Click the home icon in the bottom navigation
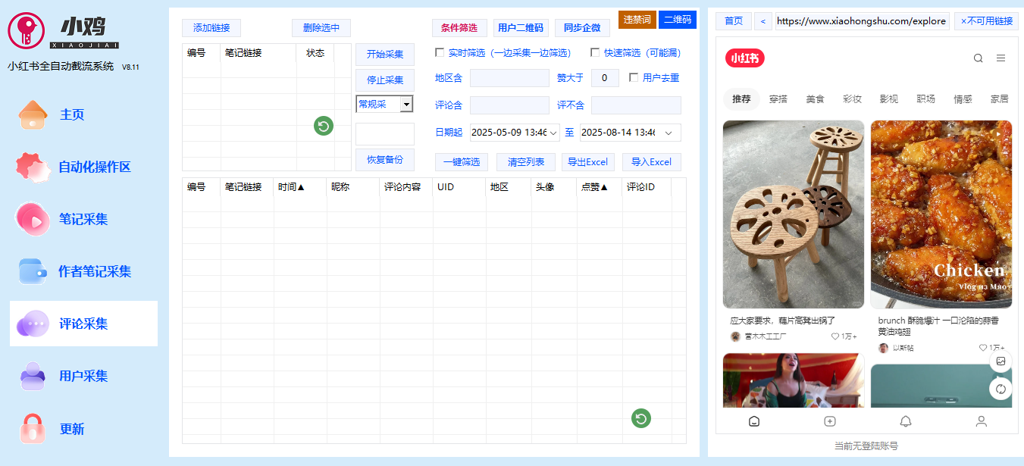Image resolution: width=1024 pixels, height=466 pixels. (753, 421)
